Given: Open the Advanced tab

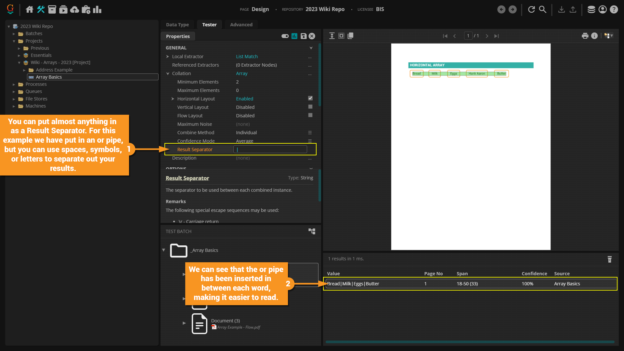Looking at the screenshot, I should click(x=241, y=25).
